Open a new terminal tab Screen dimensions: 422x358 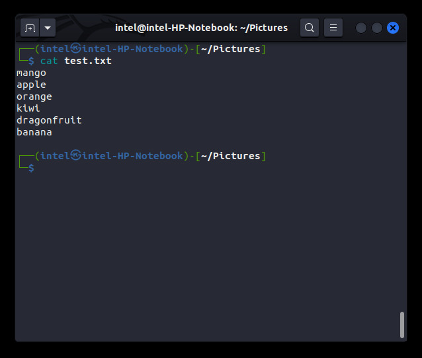30,28
